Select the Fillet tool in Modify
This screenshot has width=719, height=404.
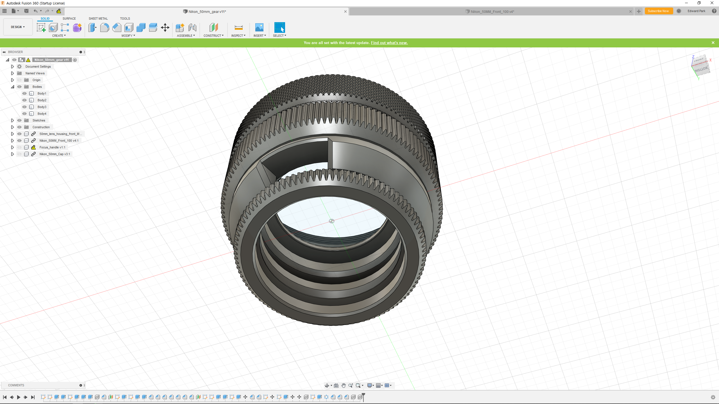pyautogui.click(x=104, y=27)
